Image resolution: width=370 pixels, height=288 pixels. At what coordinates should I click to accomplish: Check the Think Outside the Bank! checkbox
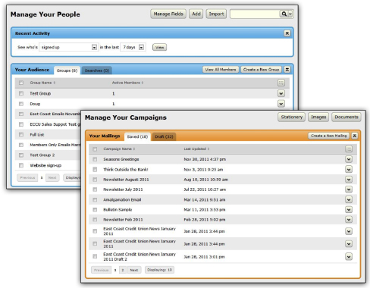(x=95, y=169)
